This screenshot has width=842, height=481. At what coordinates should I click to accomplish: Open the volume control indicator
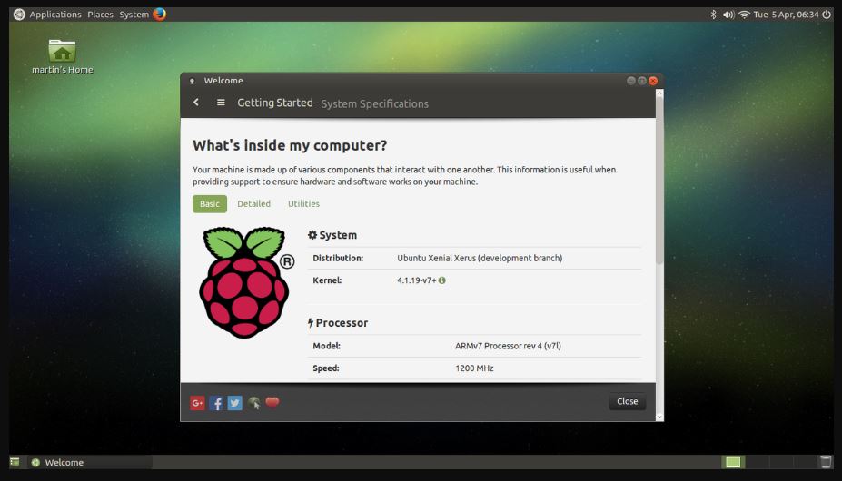coord(728,15)
